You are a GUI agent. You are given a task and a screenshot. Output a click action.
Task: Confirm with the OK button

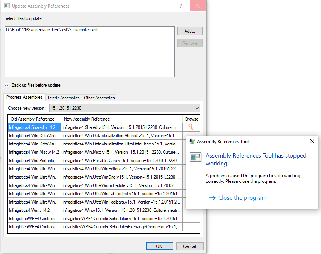pos(159,246)
